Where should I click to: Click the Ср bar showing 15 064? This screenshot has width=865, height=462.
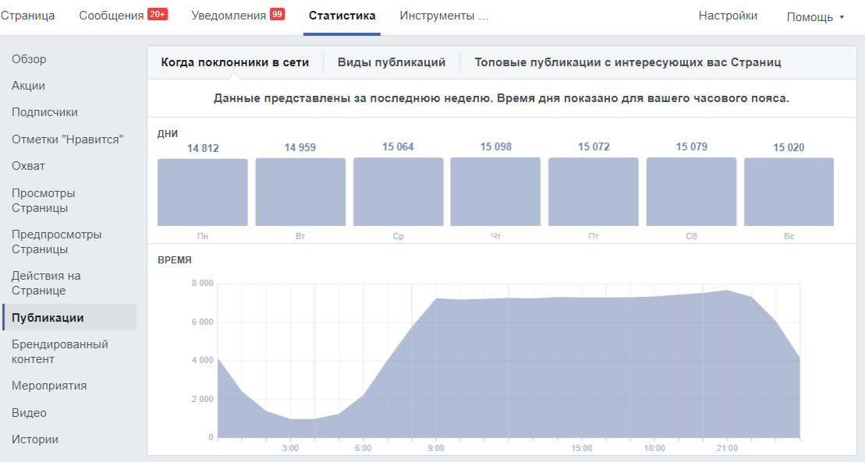click(x=398, y=191)
